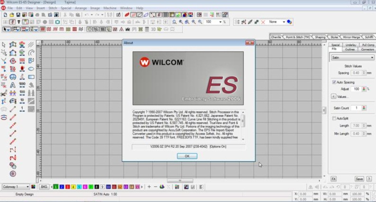Choose the scissors Knife tool
This screenshot has width=376, height=202.
(x=4, y=93)
